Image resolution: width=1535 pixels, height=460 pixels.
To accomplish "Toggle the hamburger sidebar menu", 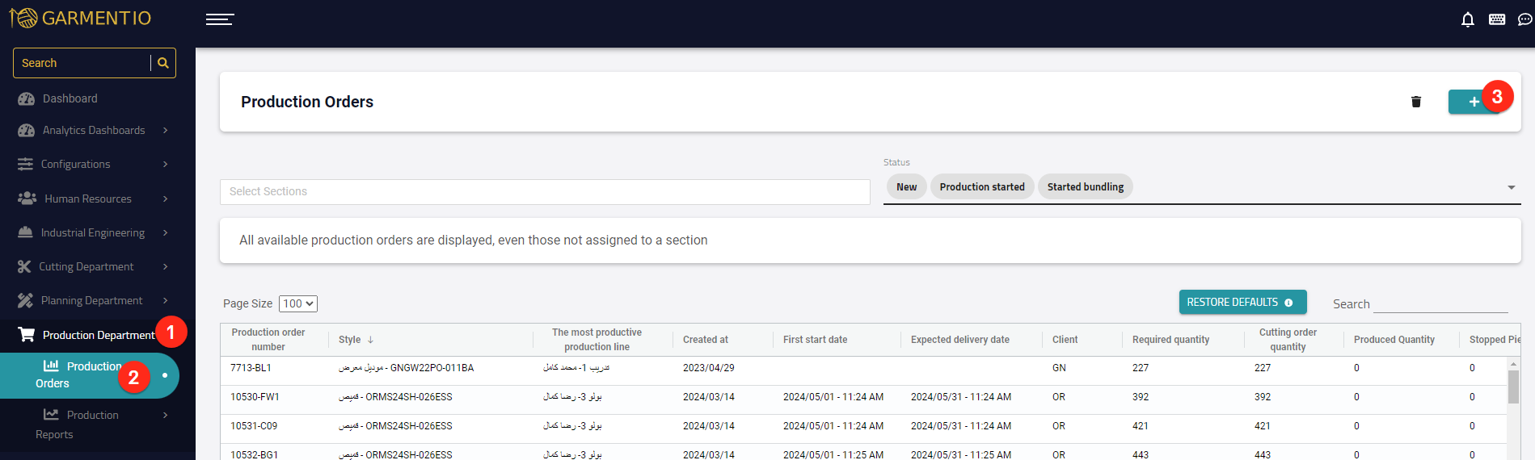I will click(220, 19).
